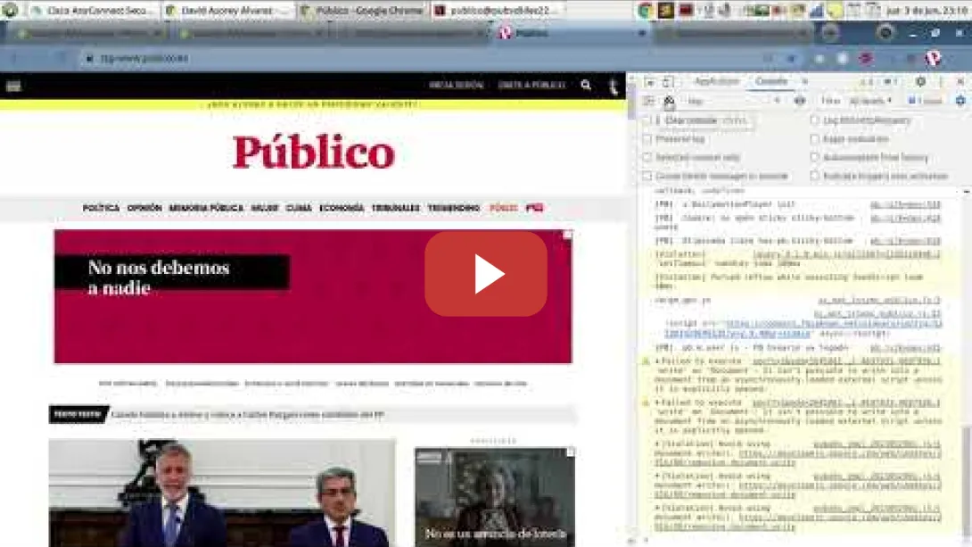Open the TREMENDING section
This screenshot has width=972, height=547.
(454, 208)
